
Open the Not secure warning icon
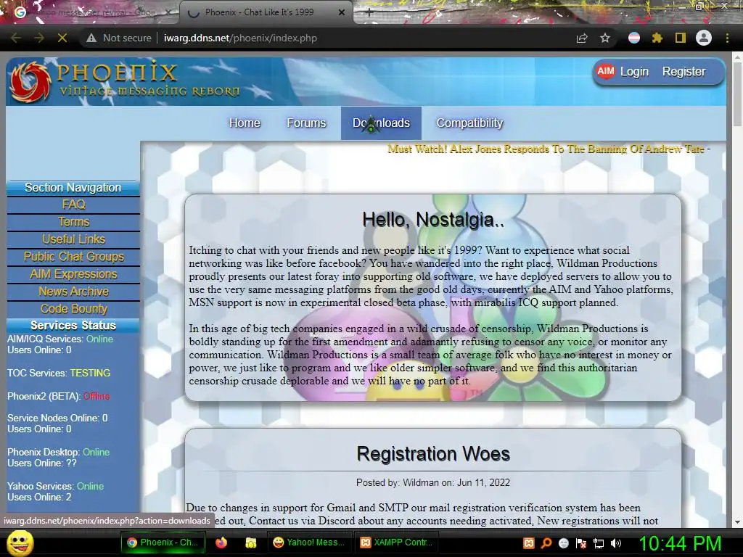tap(91, 38)
